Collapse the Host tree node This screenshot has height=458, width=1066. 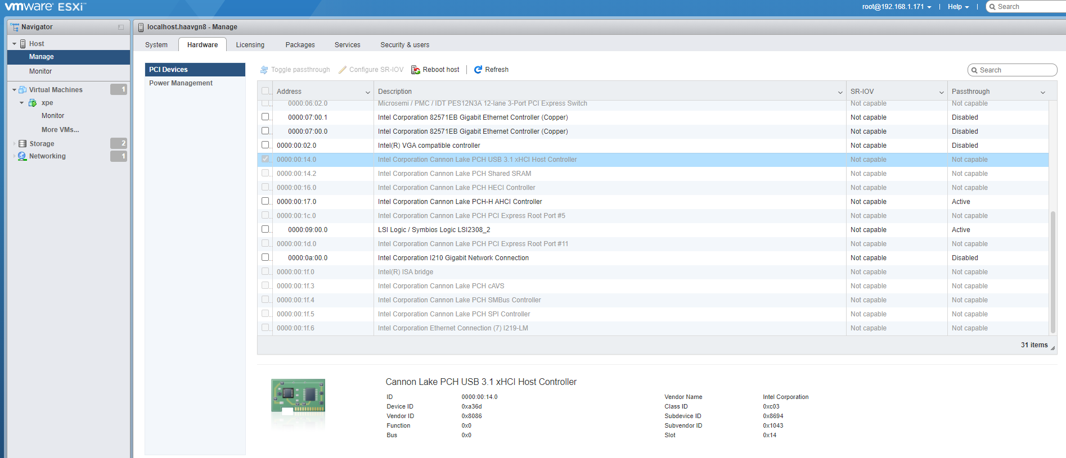pos(15,44)
